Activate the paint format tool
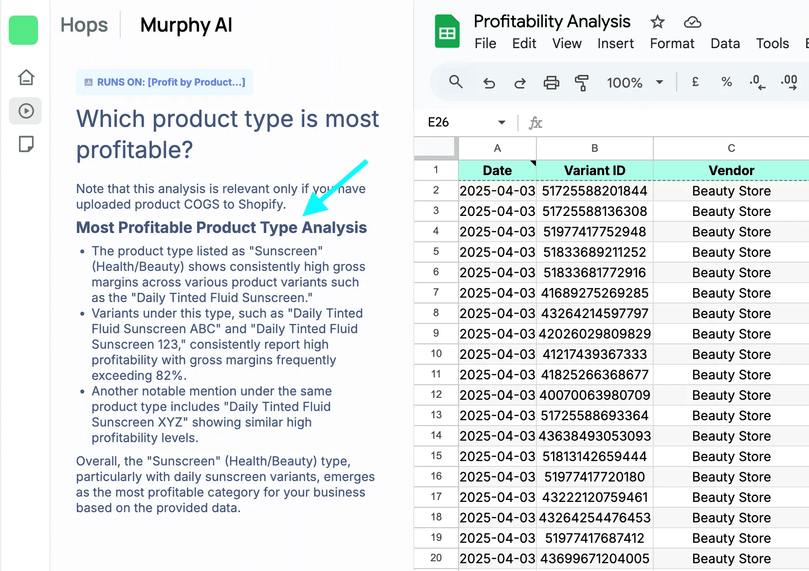Viewport: 809px width, 571px height. [x=582, y=83]
